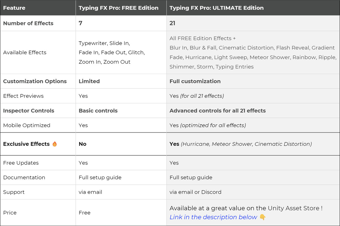Click the 'Typing FX Pro: FREE Edition' header
This screenshot has height=226, width=340.
(119, 8)
